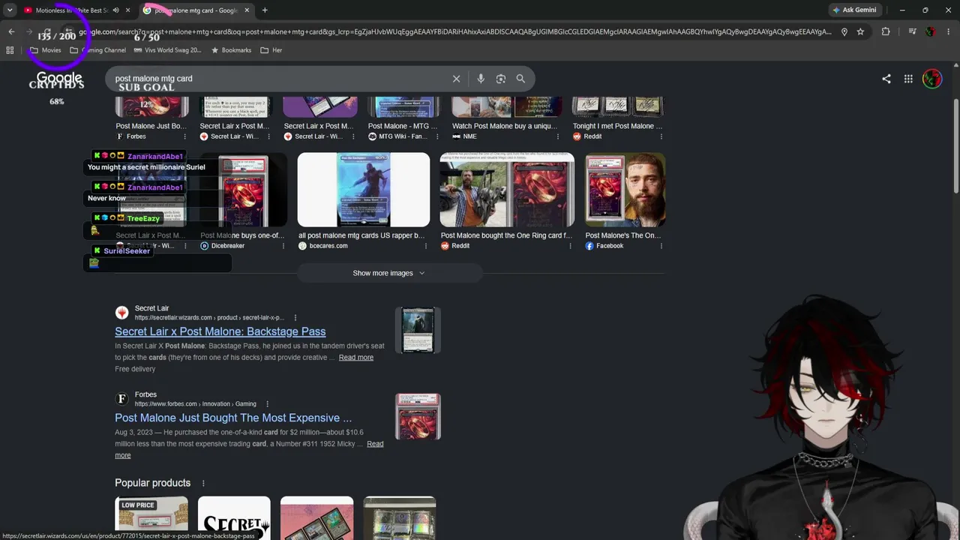
Task: Open the Secret Lair result three-dot menu
Action: (x=295, y=318)
